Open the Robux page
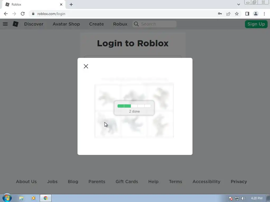 [x=120, y=24]
